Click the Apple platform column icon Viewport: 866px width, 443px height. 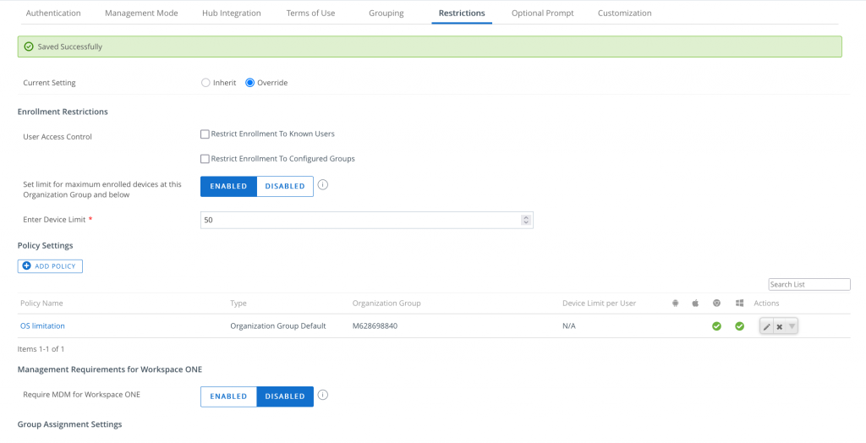click(x=695, y=303)
